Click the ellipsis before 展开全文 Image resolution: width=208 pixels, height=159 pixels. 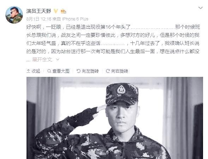pos(29,60)
